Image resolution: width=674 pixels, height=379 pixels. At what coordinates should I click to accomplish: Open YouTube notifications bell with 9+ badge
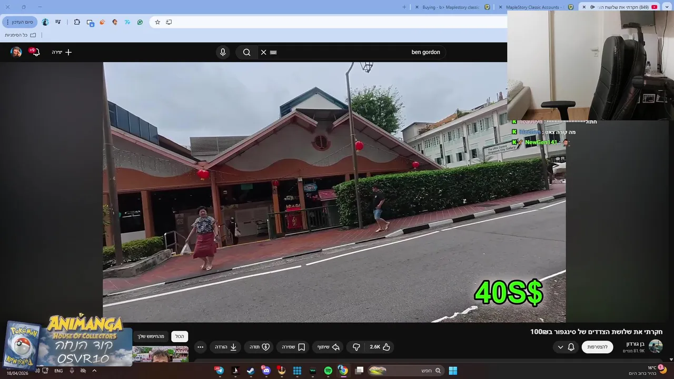pos(35,52)
